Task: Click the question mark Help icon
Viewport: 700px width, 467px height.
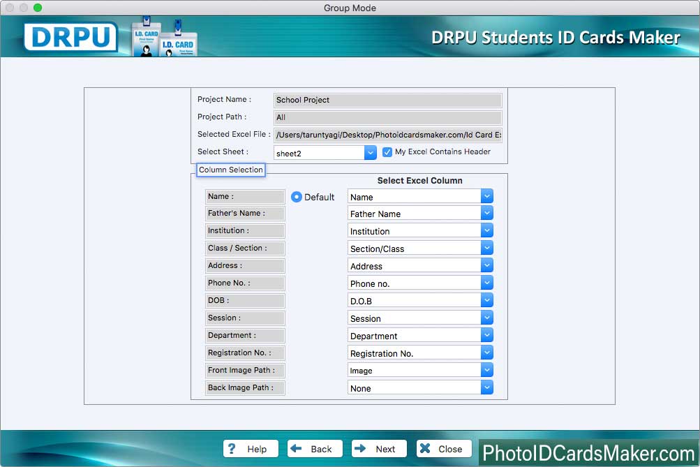Action: point(231,448)
